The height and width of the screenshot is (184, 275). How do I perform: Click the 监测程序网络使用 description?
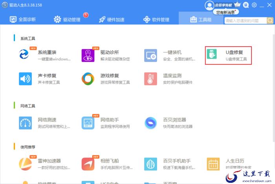point(115,126)
